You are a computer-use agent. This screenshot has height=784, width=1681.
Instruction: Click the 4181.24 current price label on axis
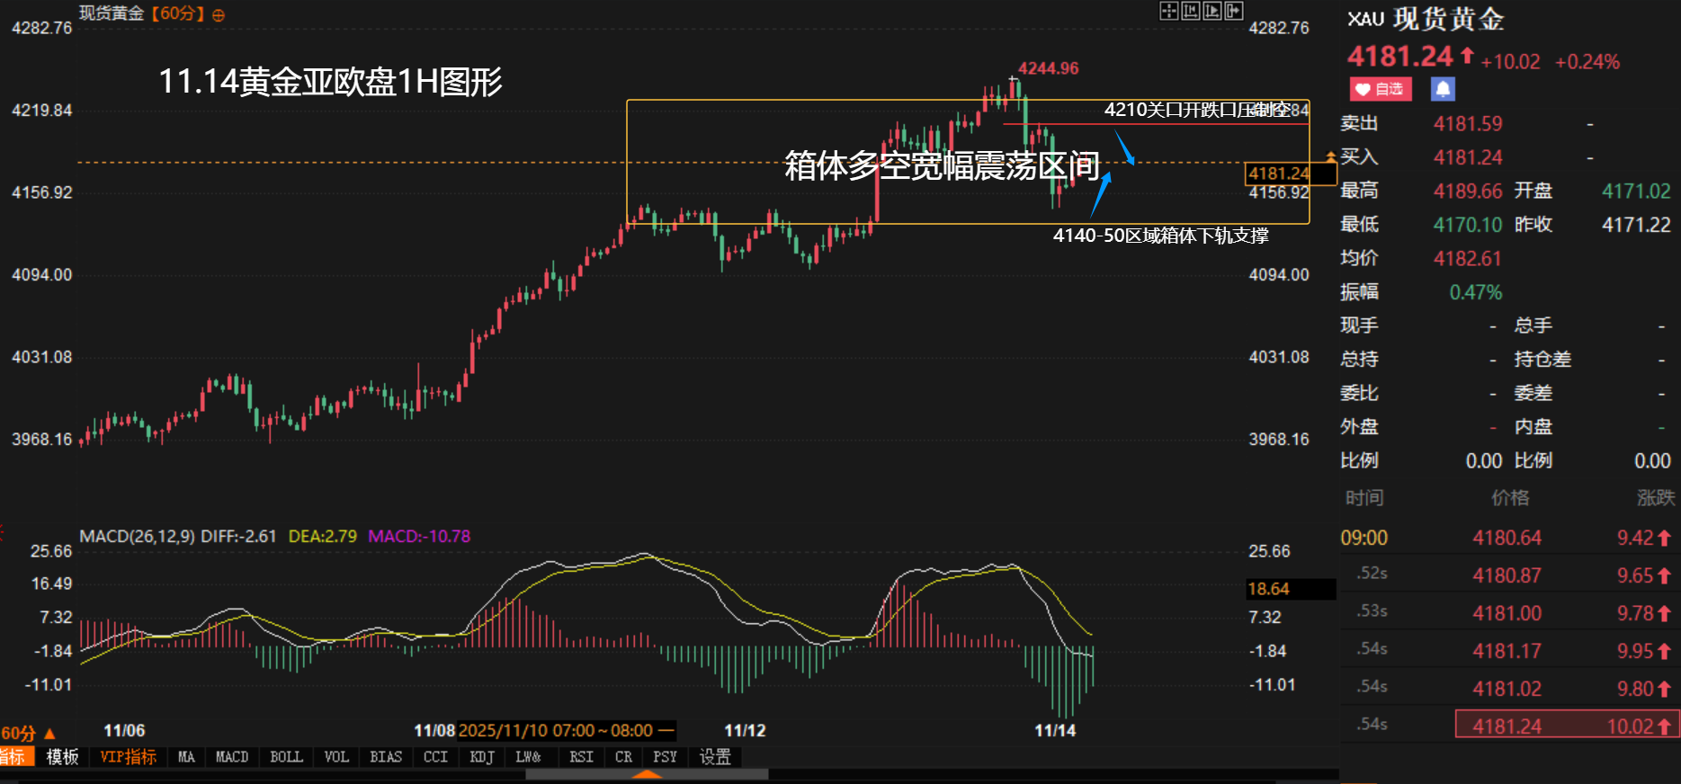pos(1278,174)
